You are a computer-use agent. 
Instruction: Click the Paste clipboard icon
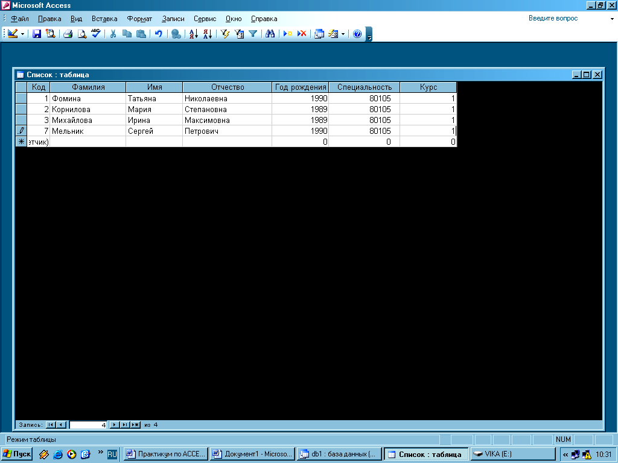pyautogui.click(x=141, y=34)
